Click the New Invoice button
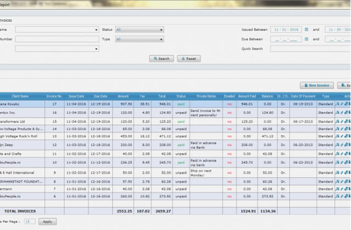351x230 pixels. (x=316, y=85)
